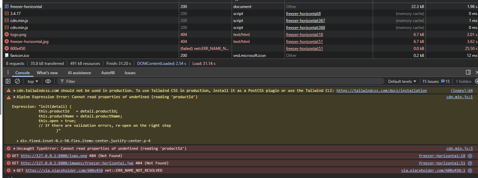Open the What's new tab
This screenshot has height=178, width=478.
(47, 73)
